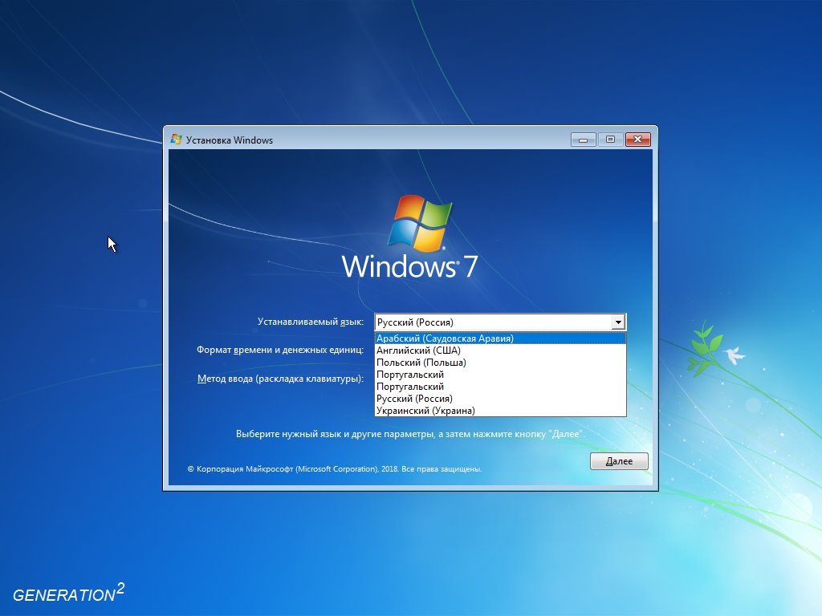Minimize the Установка Windows window

(583, 140)
